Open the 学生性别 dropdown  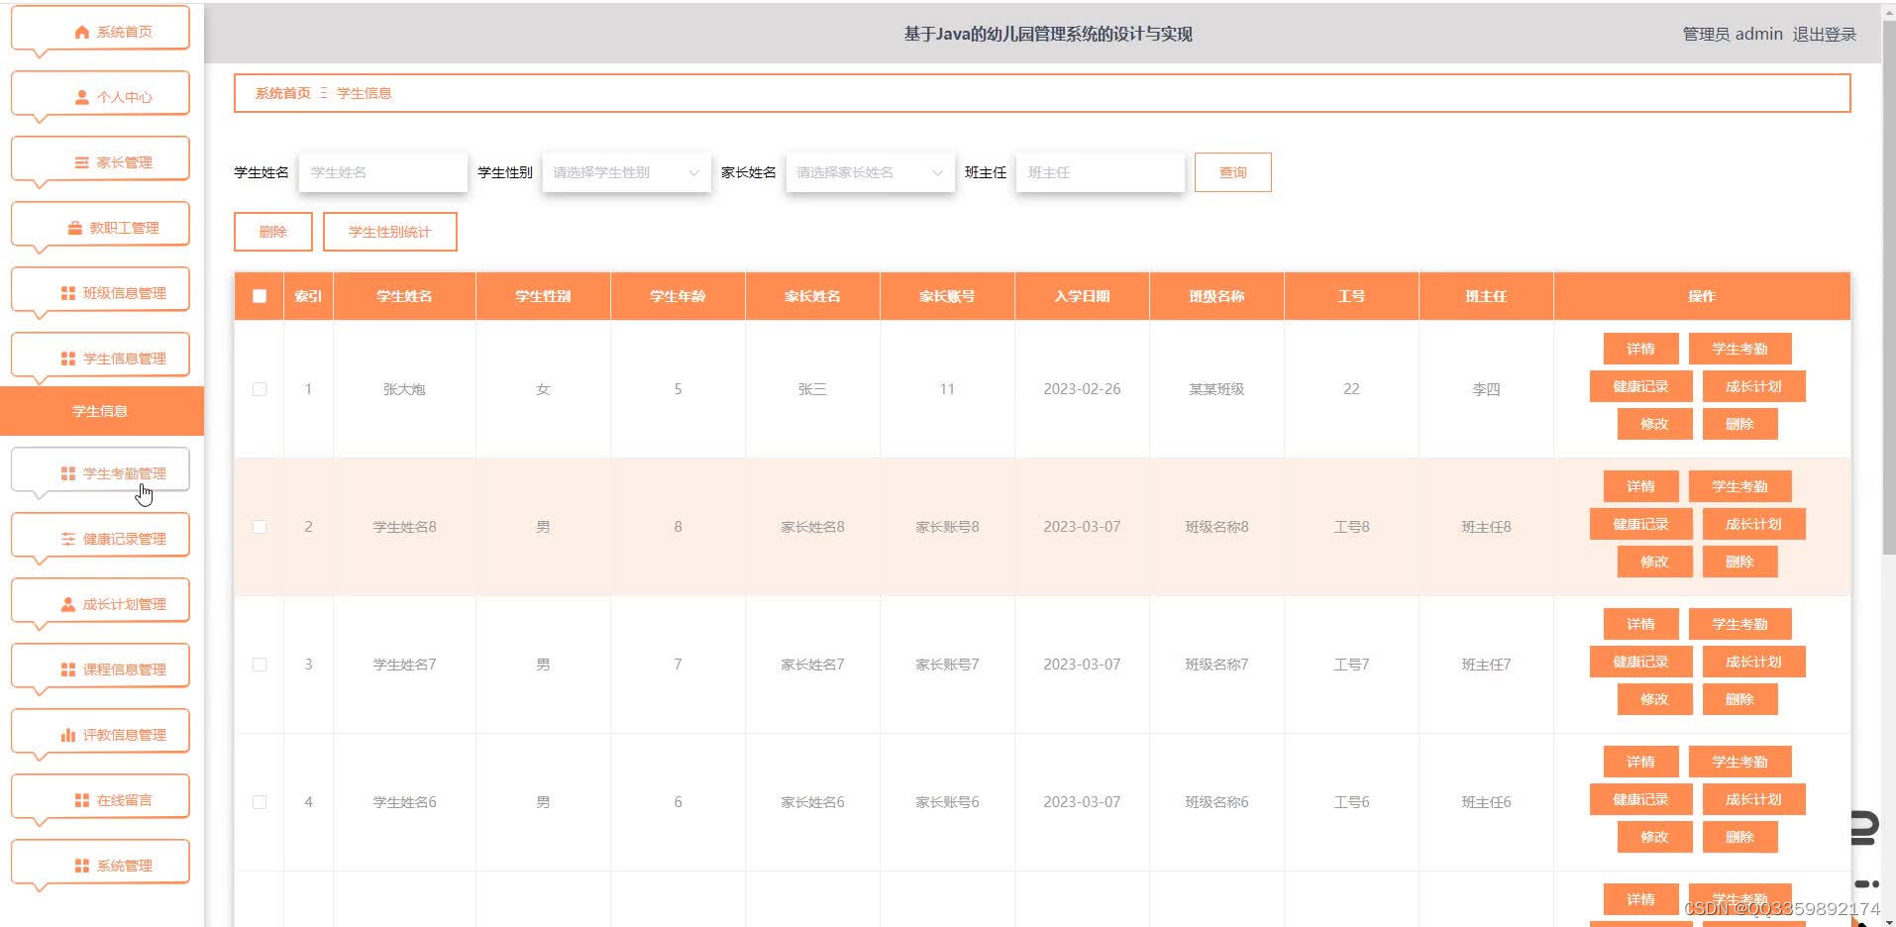tap(626, 172)
